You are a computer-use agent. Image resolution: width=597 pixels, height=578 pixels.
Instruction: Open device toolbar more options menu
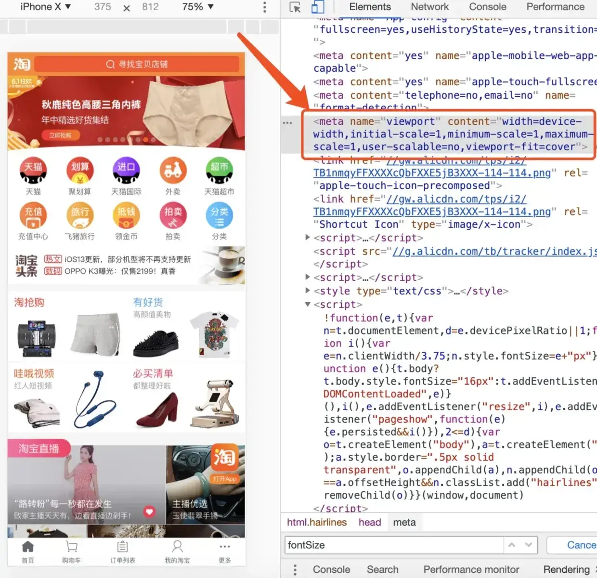(x=264, y=7)
